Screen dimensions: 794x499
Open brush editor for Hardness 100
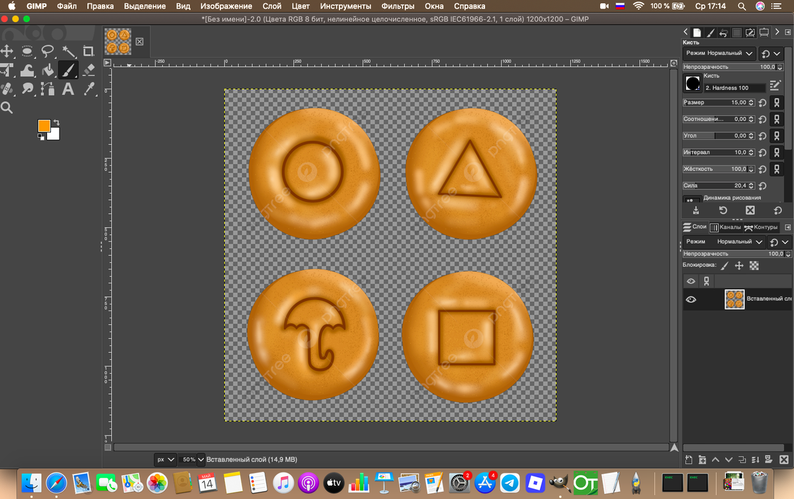click(x=775, y=85)
